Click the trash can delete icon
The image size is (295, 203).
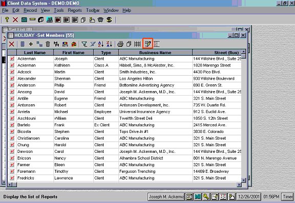(x=48, y=44)
